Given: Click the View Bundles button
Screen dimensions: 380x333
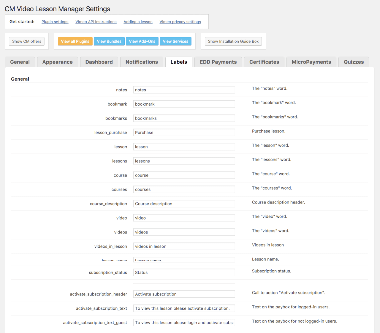Looking at the screenshot, I should click(109, 41).
